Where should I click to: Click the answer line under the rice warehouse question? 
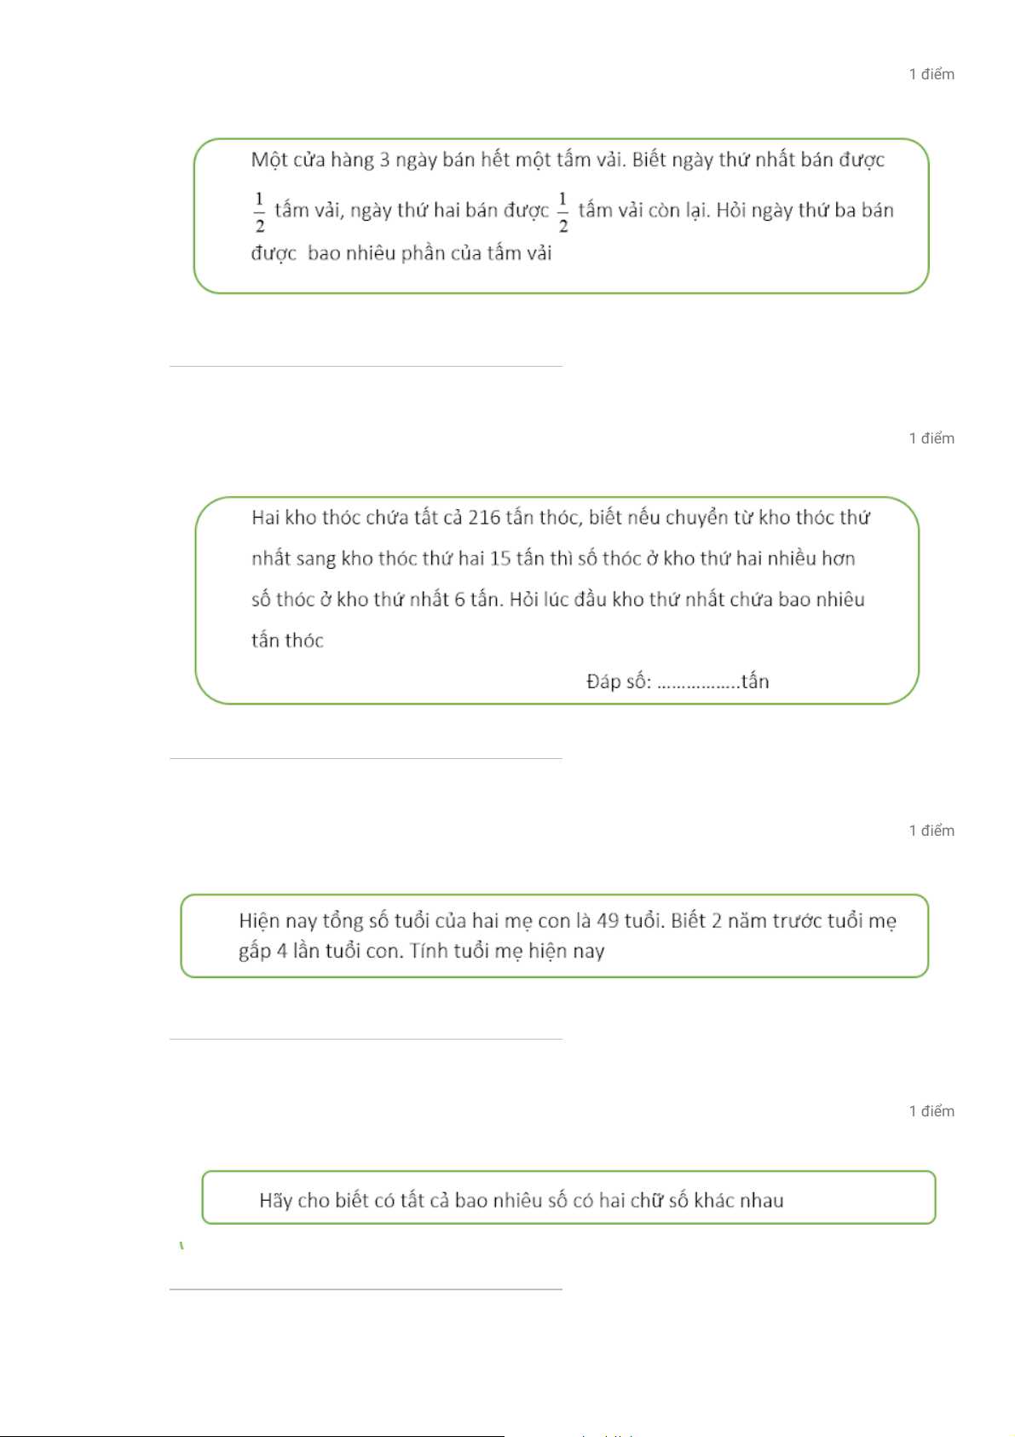[x=366, y=758]
